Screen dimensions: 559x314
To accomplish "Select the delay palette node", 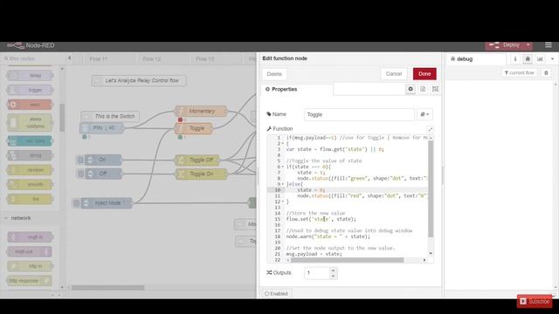I will click(x=30, y=75).
